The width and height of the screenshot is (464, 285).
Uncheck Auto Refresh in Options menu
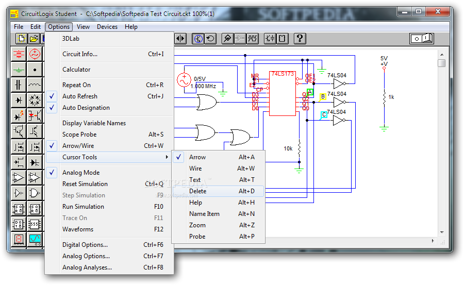pos(109,96)
